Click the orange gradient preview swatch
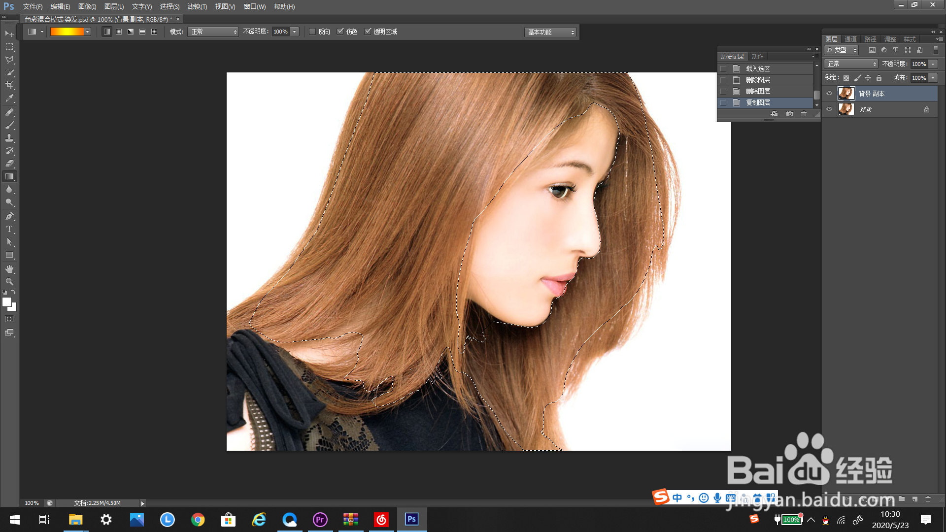This screenshot has height=532, width=946. (67, 32)
